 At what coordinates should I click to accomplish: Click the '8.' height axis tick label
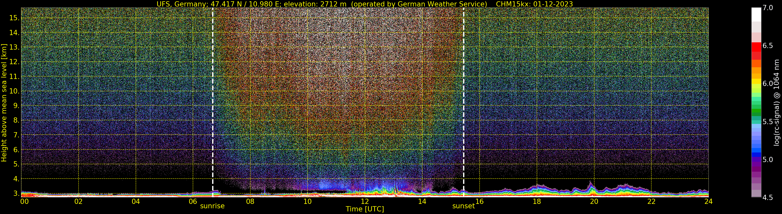16,121
